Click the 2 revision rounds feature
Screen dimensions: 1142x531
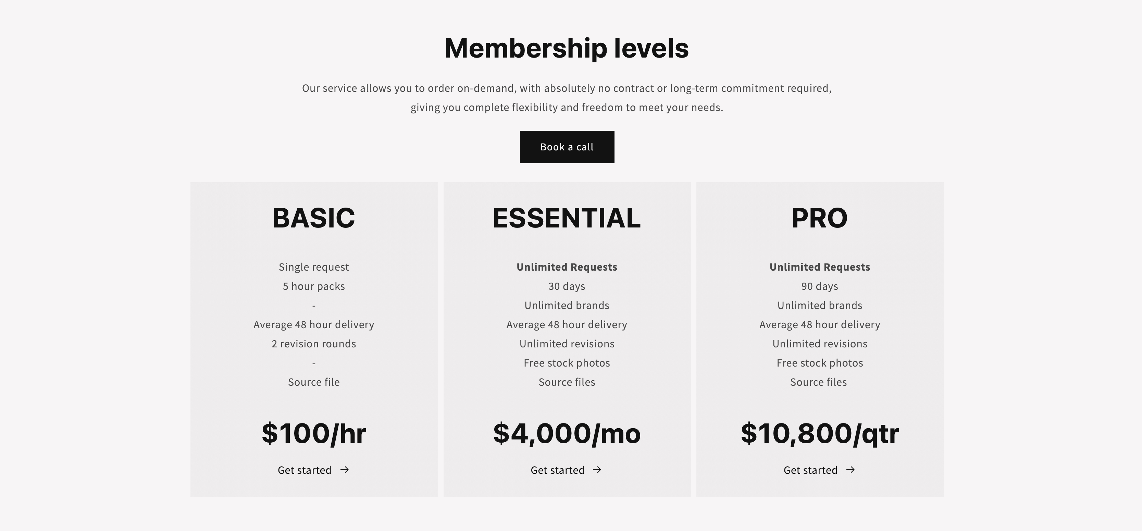314,344
